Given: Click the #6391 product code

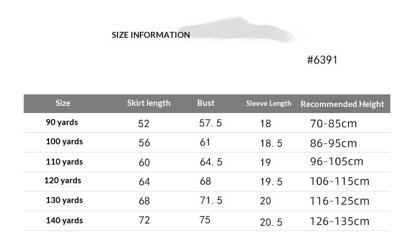Looking at the screenshot, I should pyautogui.click(x=322, y=60).
